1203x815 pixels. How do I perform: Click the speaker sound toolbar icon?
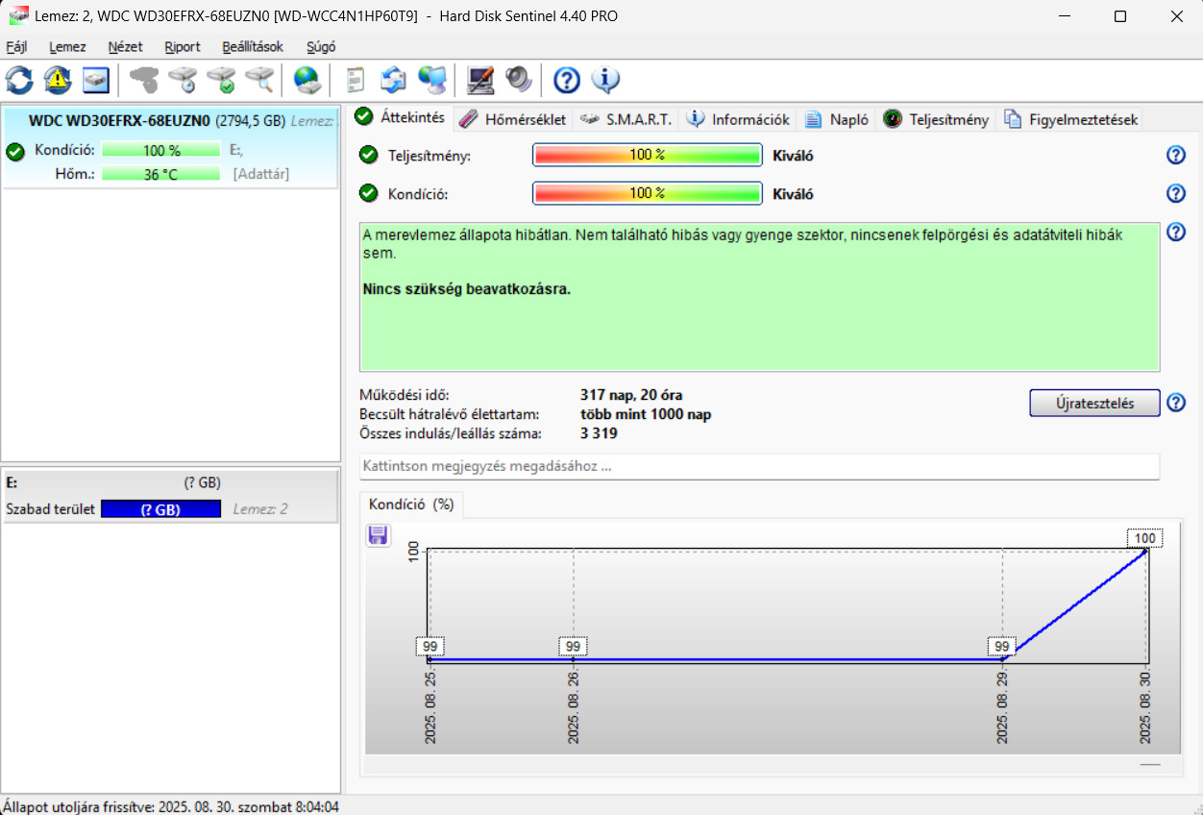519,80
